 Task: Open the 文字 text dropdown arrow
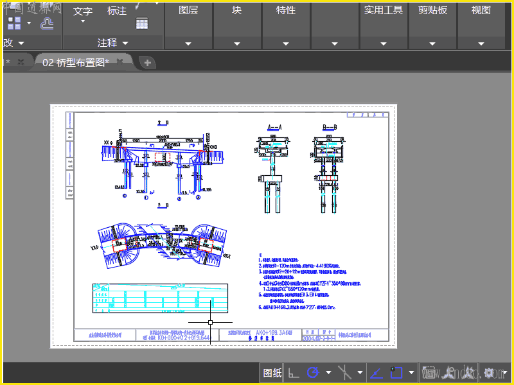point(83,21)
